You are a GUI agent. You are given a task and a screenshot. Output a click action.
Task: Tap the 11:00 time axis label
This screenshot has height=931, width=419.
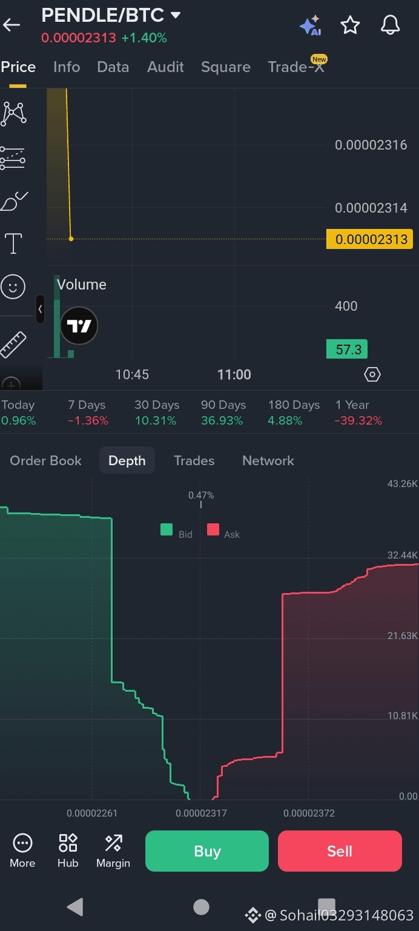(234, 374)
